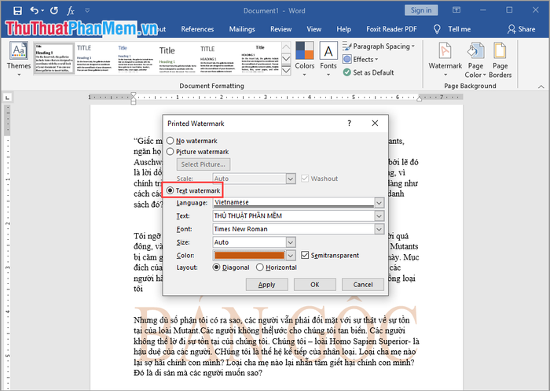550x391 pixels.
Task: Uncheck the Semitransparent checkbox
Action: 306,255
